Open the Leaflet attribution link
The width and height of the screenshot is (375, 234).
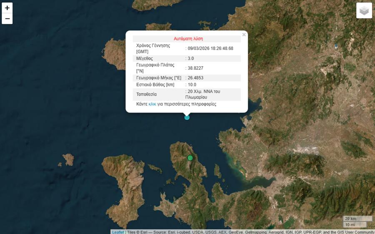coord(118,232)
